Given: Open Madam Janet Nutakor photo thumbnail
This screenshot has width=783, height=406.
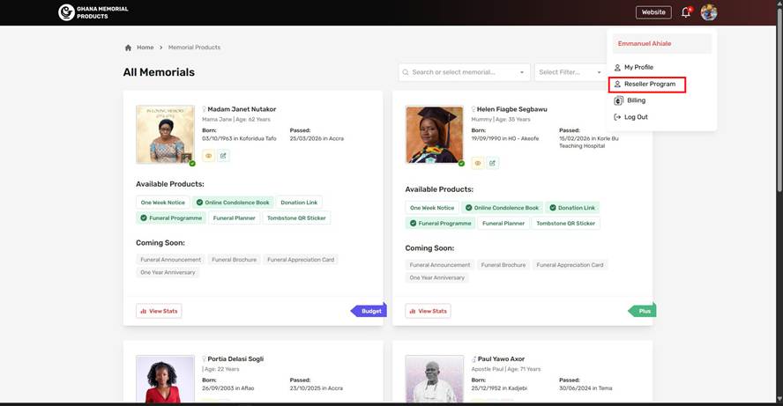Looking at the screenshot, I should 165,135.
